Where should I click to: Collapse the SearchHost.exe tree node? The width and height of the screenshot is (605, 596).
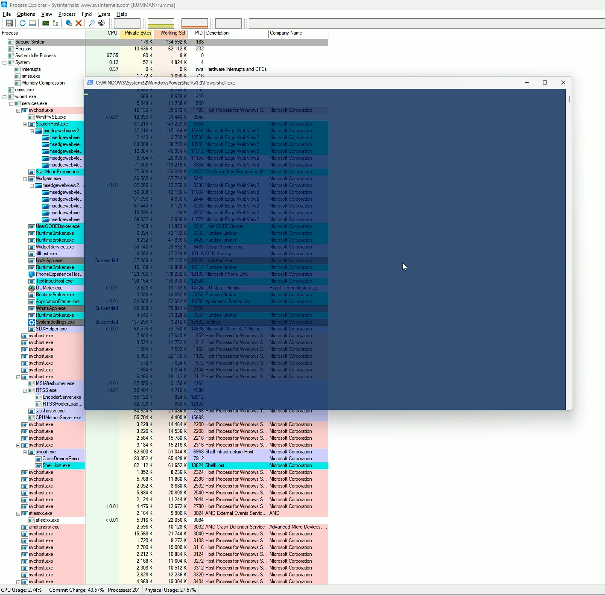pyautogui.click(x=25, y=124)
